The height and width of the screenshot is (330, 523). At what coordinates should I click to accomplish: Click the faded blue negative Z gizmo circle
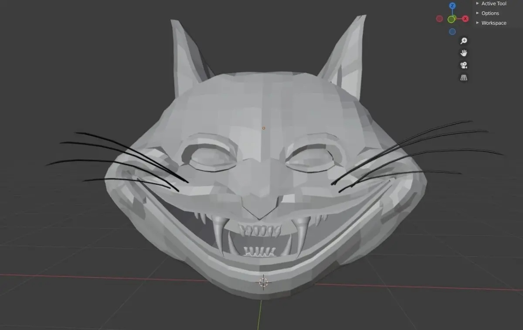pyautogui.click(x=452, y=32)
